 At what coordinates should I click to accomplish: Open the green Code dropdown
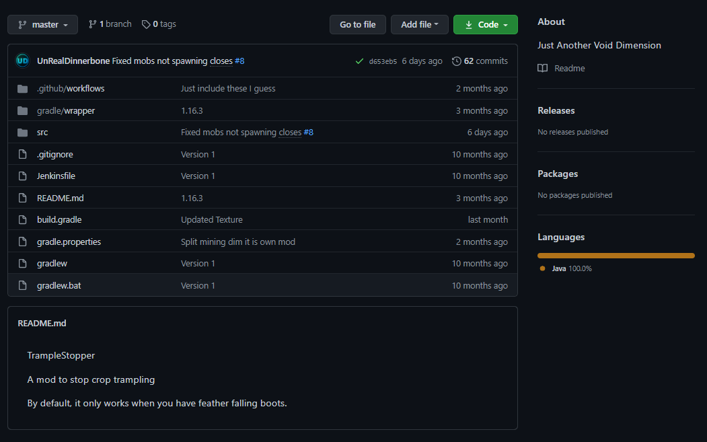pyautogui.click(x=484, y=24)
